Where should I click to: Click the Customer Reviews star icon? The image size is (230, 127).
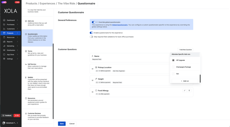click(26, 113)
